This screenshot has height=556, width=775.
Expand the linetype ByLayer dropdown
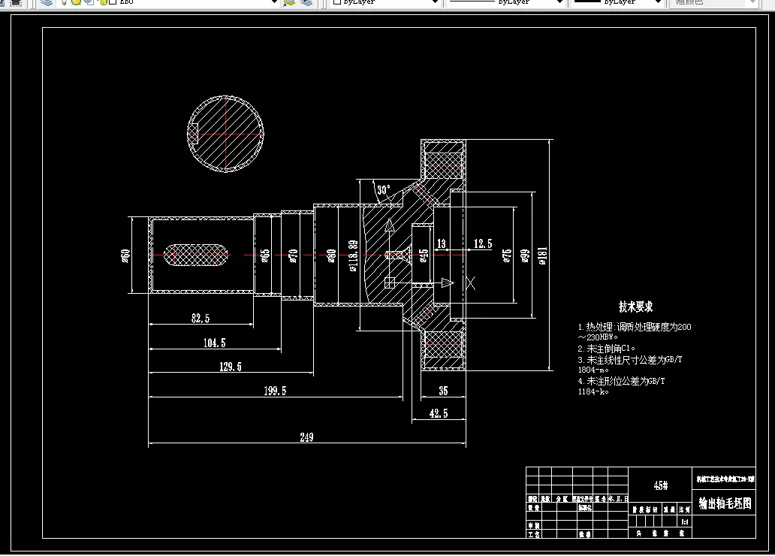pos(559,2)
